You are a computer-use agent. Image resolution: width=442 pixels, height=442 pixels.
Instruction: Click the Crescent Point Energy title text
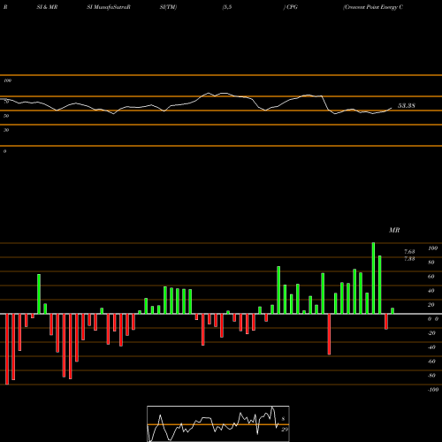(x=373, y=7)
